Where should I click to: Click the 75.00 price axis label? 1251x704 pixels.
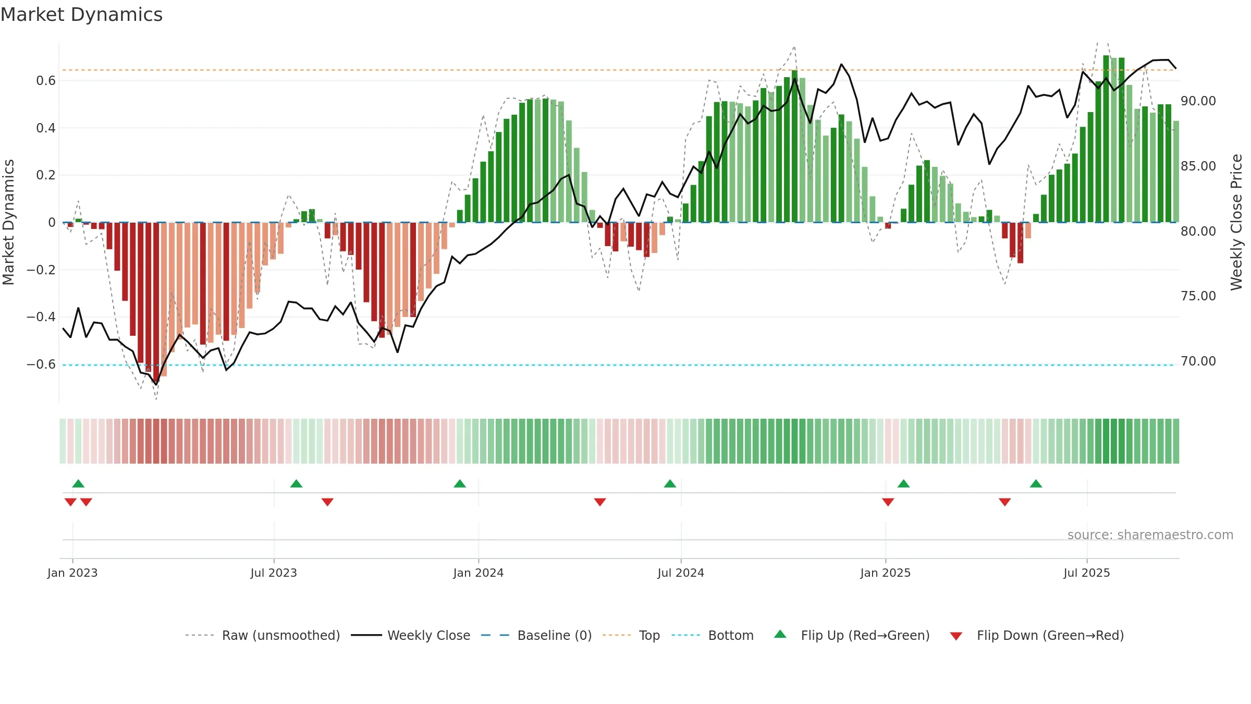click(1198, 296)
